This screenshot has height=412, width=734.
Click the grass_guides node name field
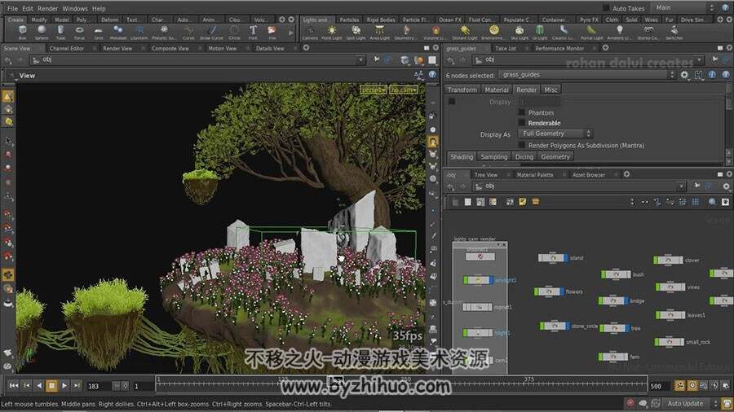pos(586,75)
